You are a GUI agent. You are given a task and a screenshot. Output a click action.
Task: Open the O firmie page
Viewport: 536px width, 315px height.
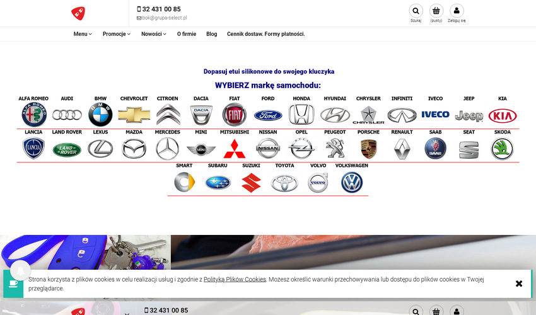[187, 34]
